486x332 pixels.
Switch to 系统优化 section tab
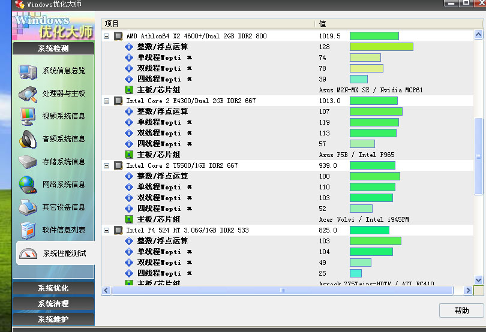[53, 288]
